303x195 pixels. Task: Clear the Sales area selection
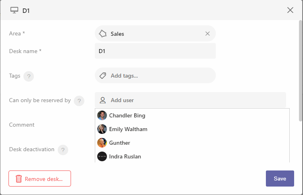(207, 34)
